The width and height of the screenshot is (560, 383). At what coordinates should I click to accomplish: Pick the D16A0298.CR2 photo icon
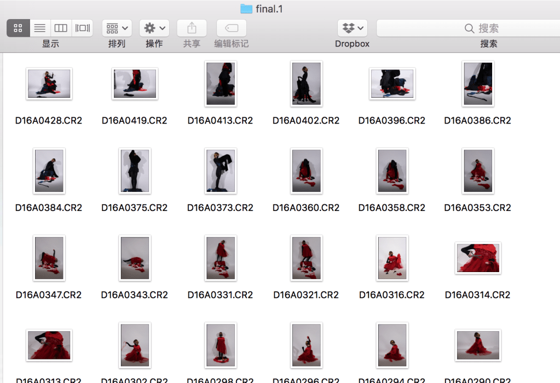220,345
